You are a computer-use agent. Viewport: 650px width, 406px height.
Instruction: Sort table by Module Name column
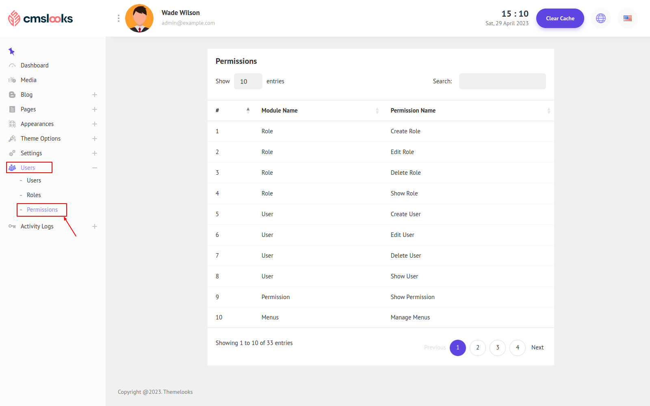pos(279,111)
